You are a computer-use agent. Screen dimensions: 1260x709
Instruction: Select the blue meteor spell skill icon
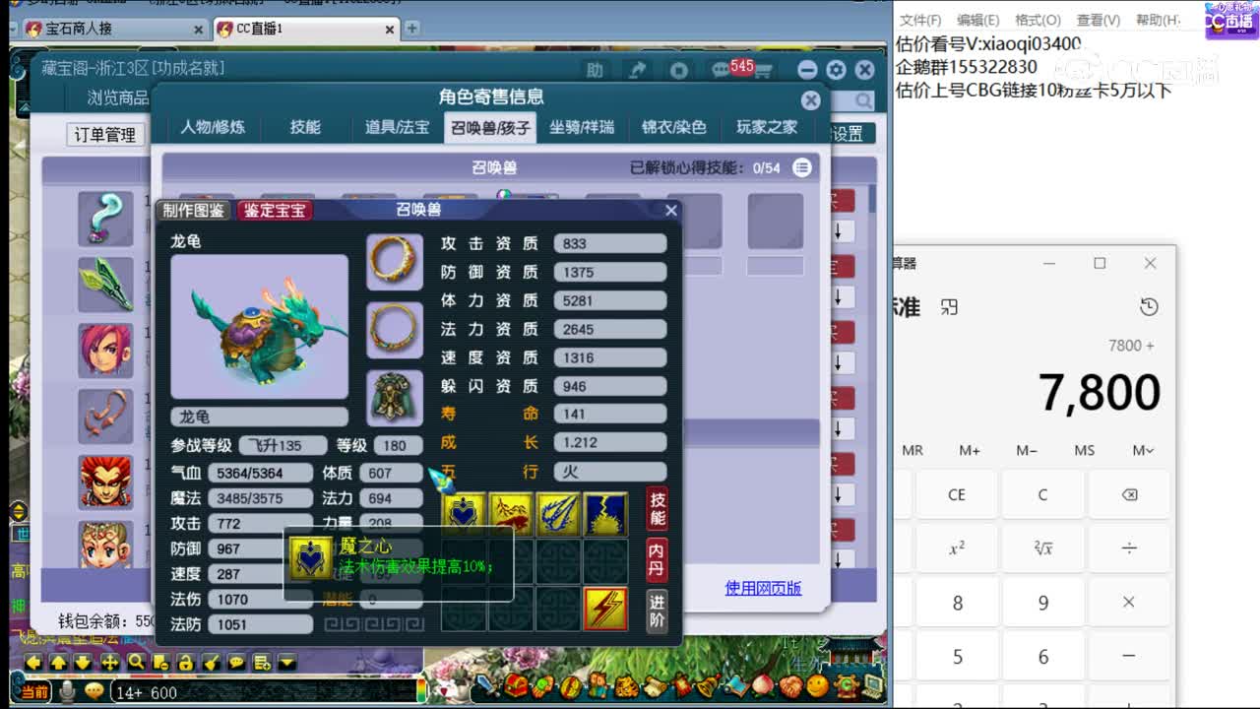558,511
